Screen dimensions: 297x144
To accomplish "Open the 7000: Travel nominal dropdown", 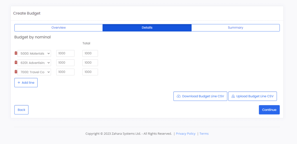I will [34, 72].
